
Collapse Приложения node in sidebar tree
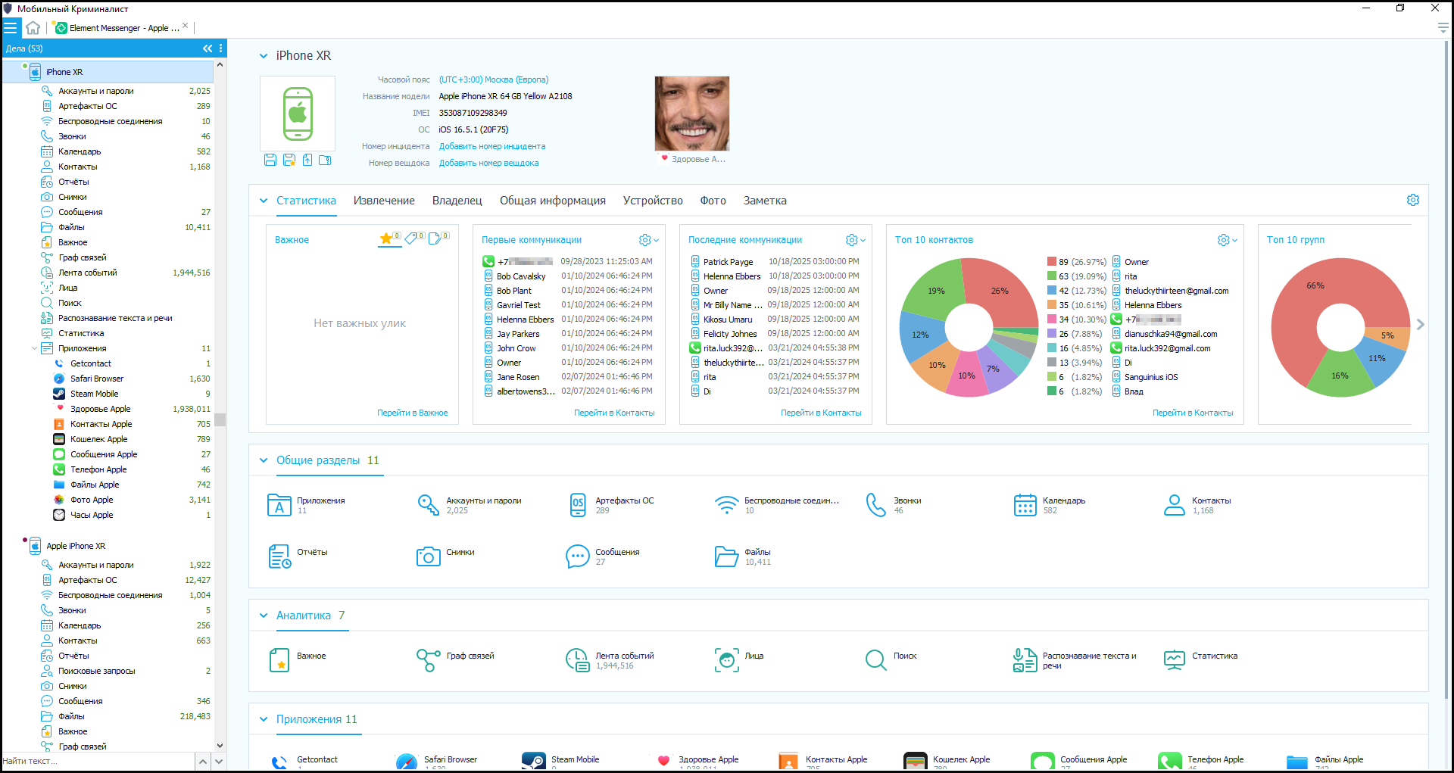pyautogui.click(x=34, y=348)
